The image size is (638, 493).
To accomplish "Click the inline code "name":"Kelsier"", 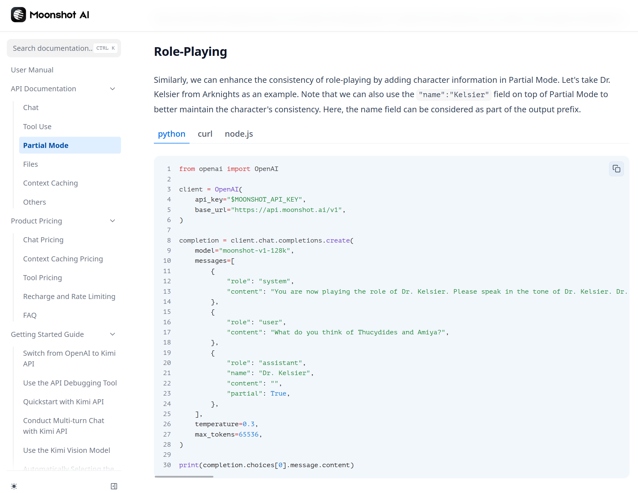I will [x=454, y=95].
